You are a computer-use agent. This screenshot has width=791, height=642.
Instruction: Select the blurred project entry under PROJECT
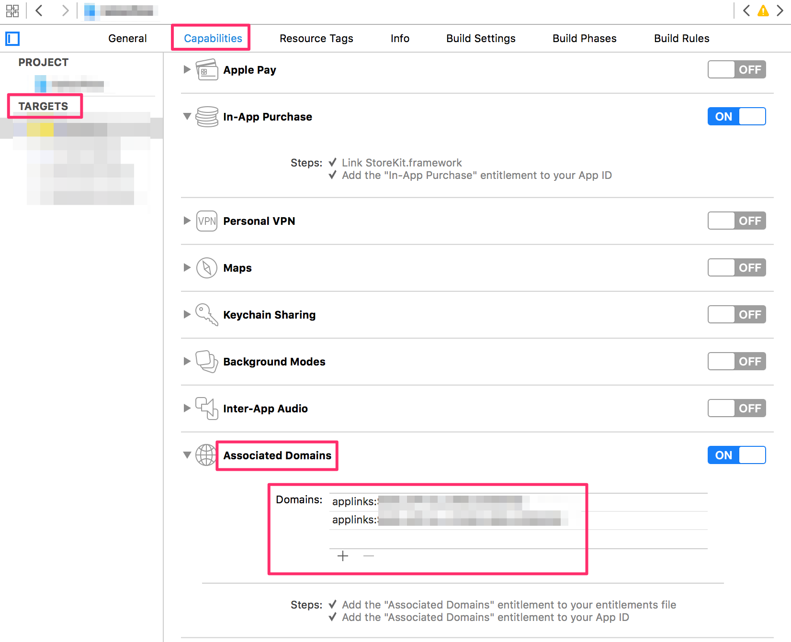pos(70,84)
